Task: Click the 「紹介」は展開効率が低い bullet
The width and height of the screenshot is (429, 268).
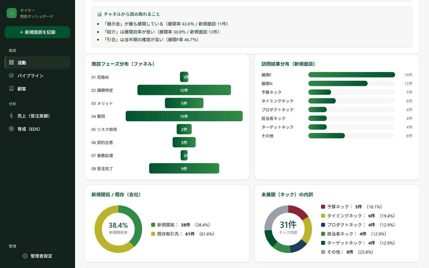Action: 162,32
